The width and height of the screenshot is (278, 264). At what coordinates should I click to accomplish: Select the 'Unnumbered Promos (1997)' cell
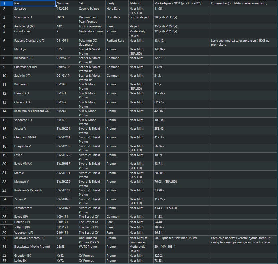(92, 240)
